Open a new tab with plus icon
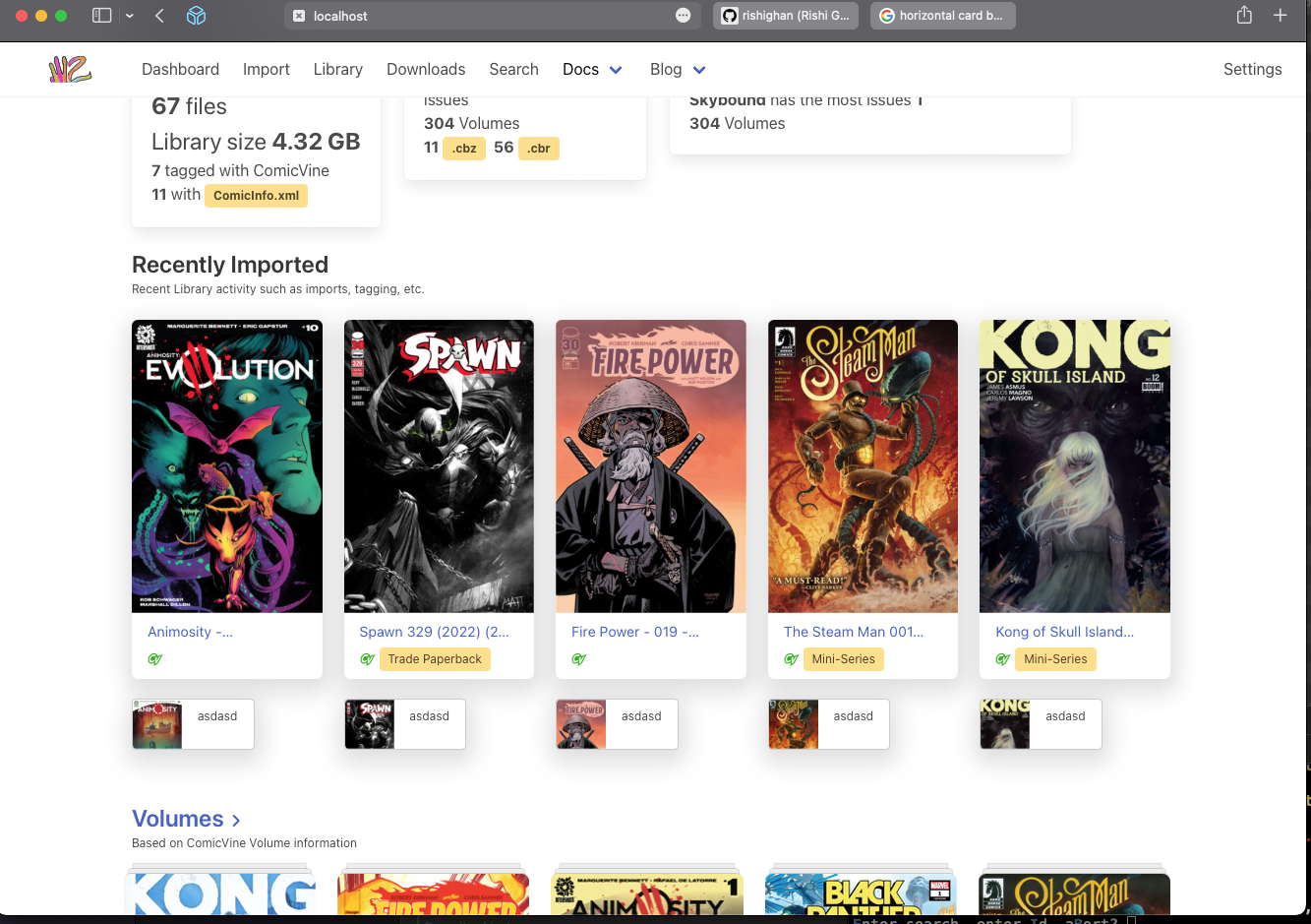 tap(1280, 16)
